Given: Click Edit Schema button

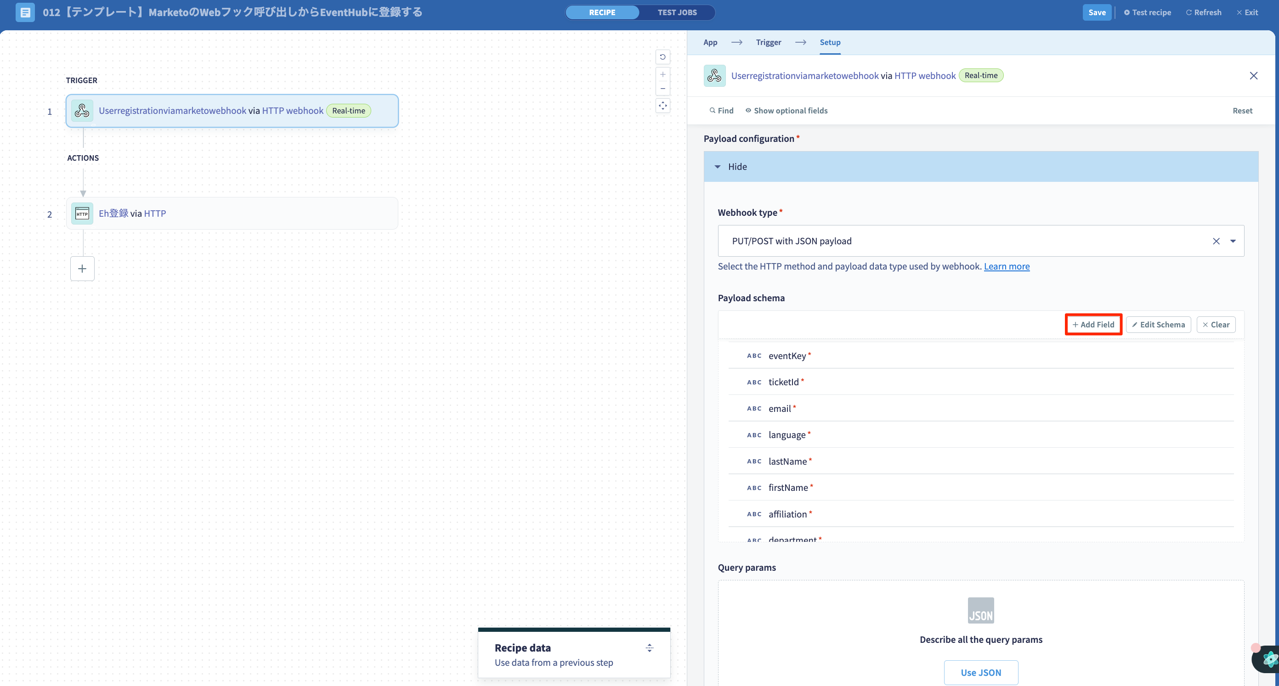Looking at the screenshot, I should 1158,325.
